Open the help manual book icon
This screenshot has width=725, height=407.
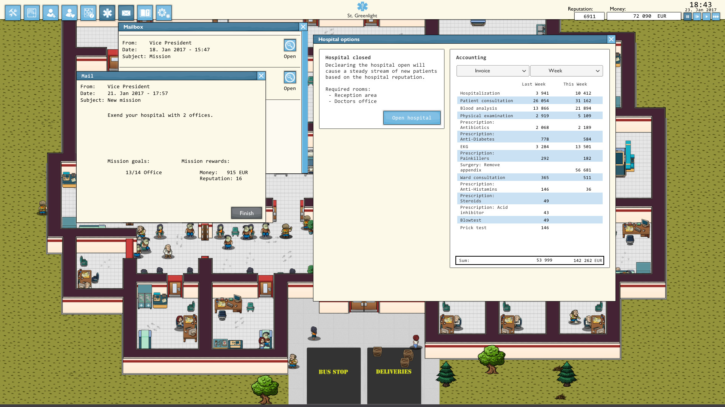(145, 13)
